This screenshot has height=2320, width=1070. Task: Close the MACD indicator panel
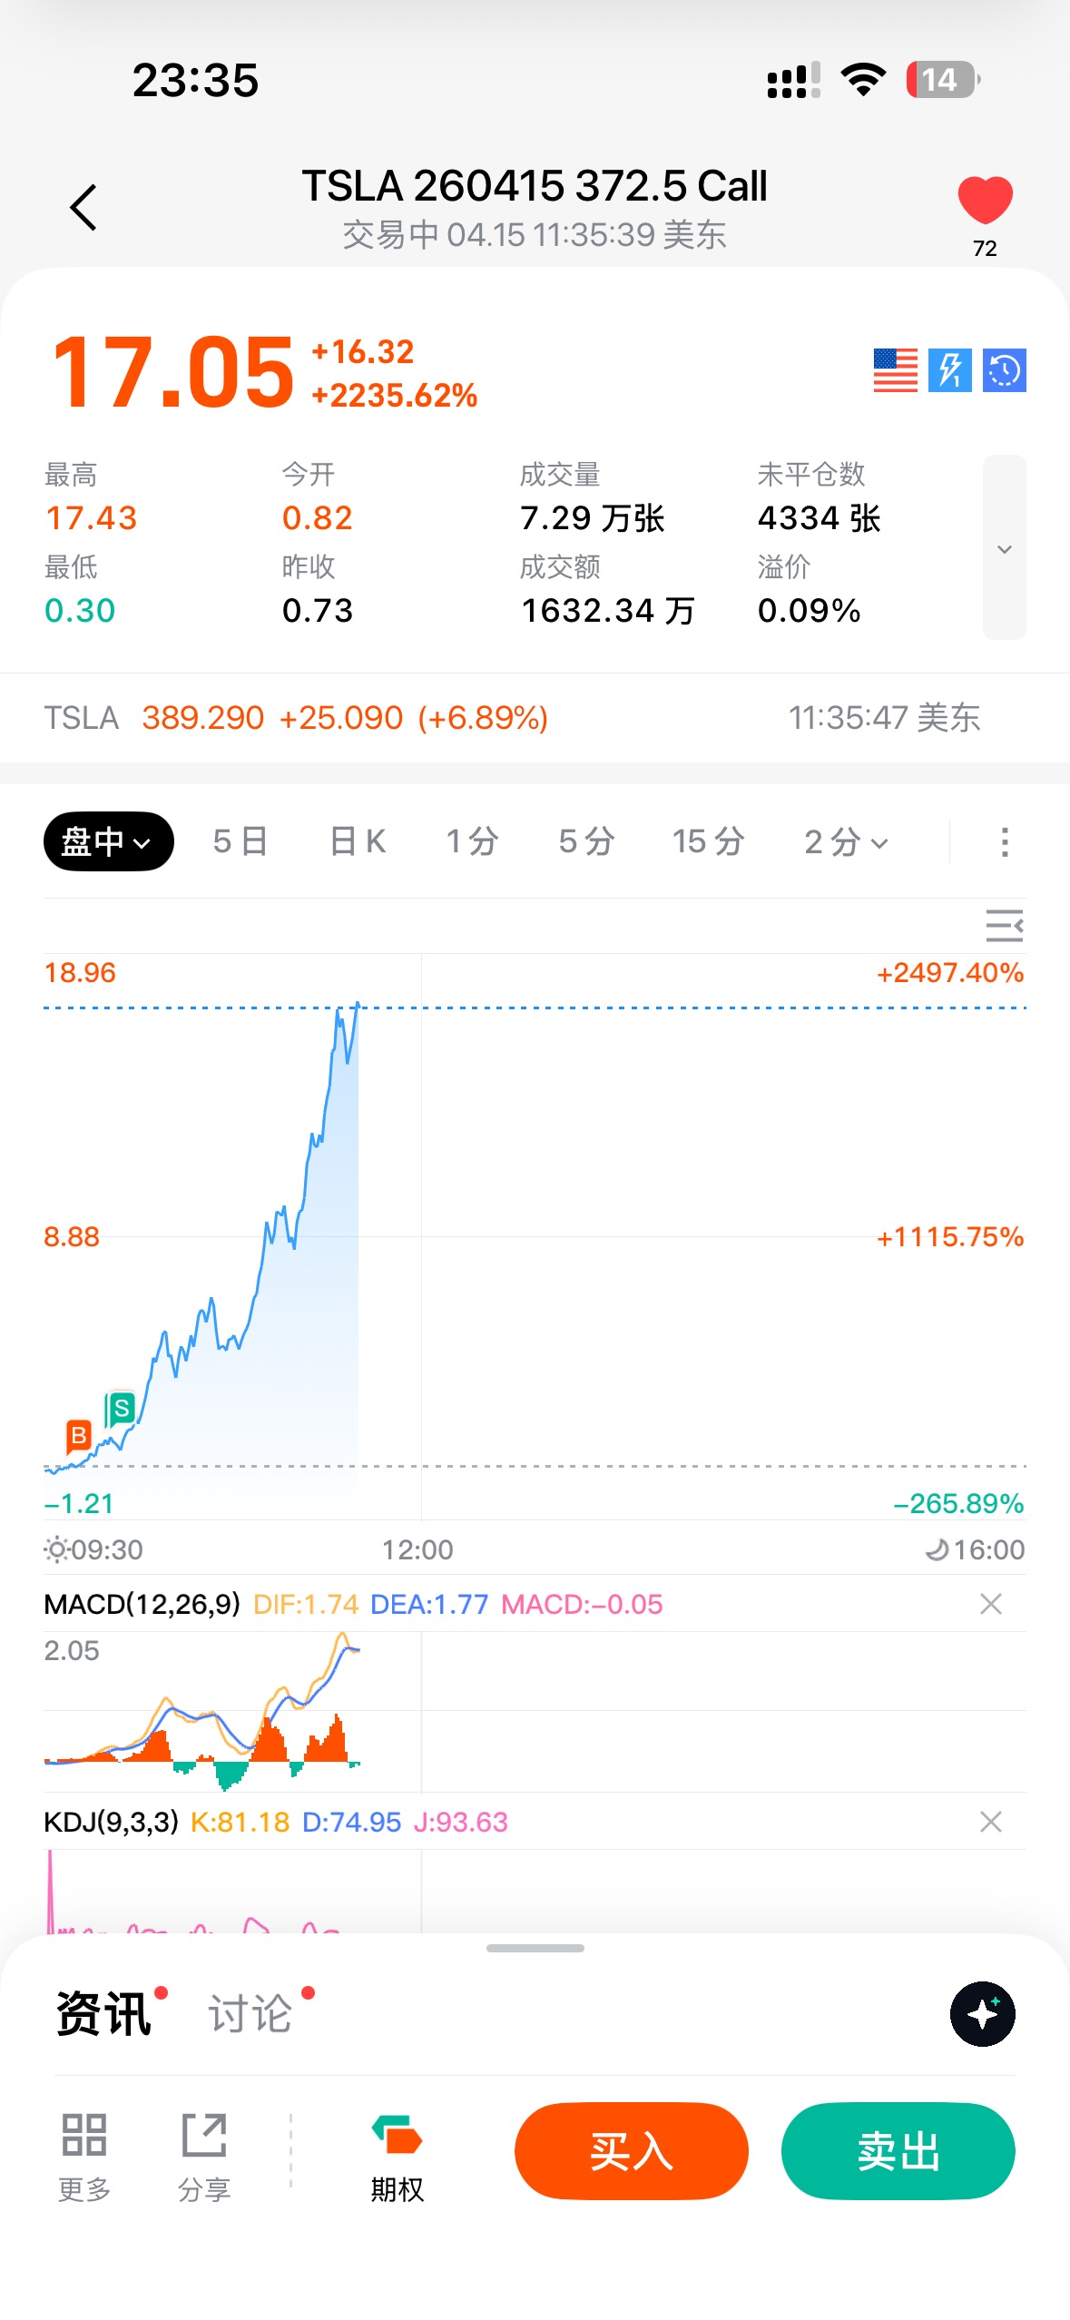pyautogui.click(x=990, y=1604)
